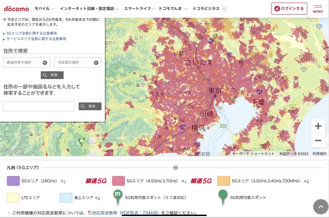Expand the モバイル menu
Image resolution: width=329 pixels, height=218 pixels.
44,8
